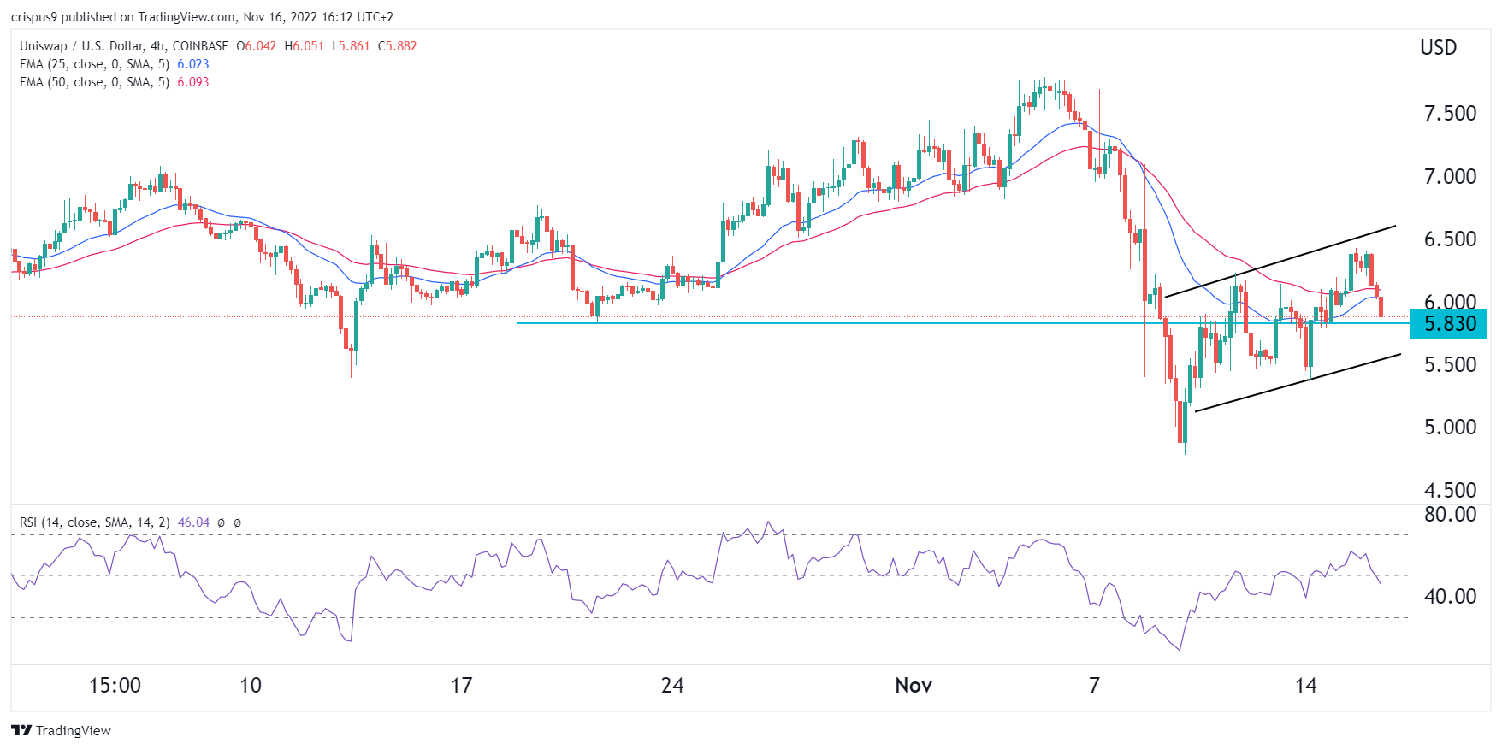Select the EMA 50 indicator legend
The height and width of the screenshot is (749, 1502).
pos(94,82)
